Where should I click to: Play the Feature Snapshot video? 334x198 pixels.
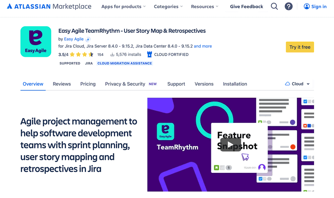pyautogui.click(x=230, y=144)
